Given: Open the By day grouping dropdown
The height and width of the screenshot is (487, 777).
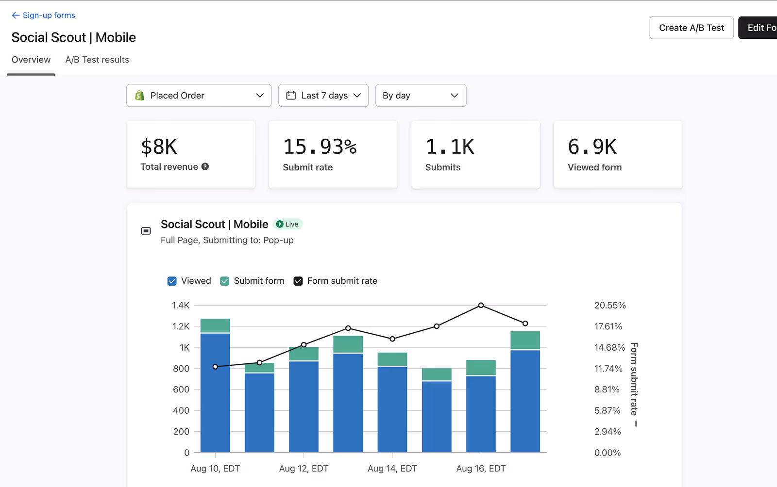Looking at the screenshot, I should [x=421, y=95].
